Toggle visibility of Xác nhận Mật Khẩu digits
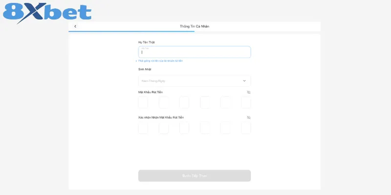391x195 pixels. [248, 117]
